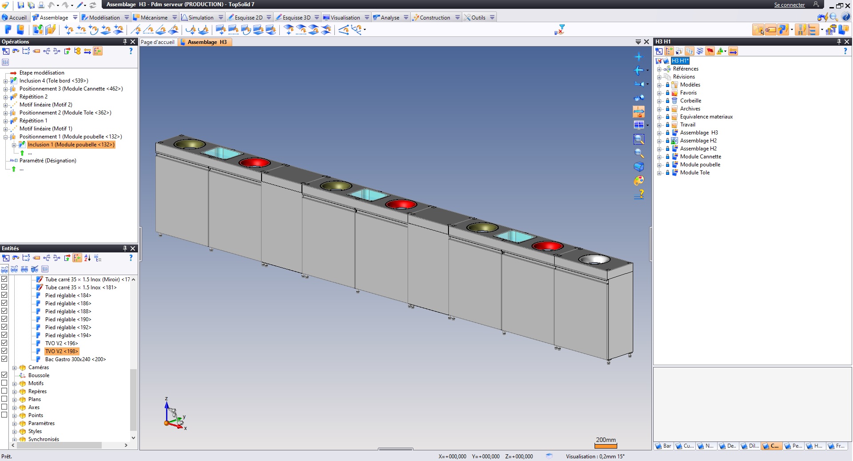Image resolution: width=853 pixels, height=461 pixels.
Task: Open the Esquisse 2D ribbon tab
Action: pyautogui.click(x=248, y=18)
